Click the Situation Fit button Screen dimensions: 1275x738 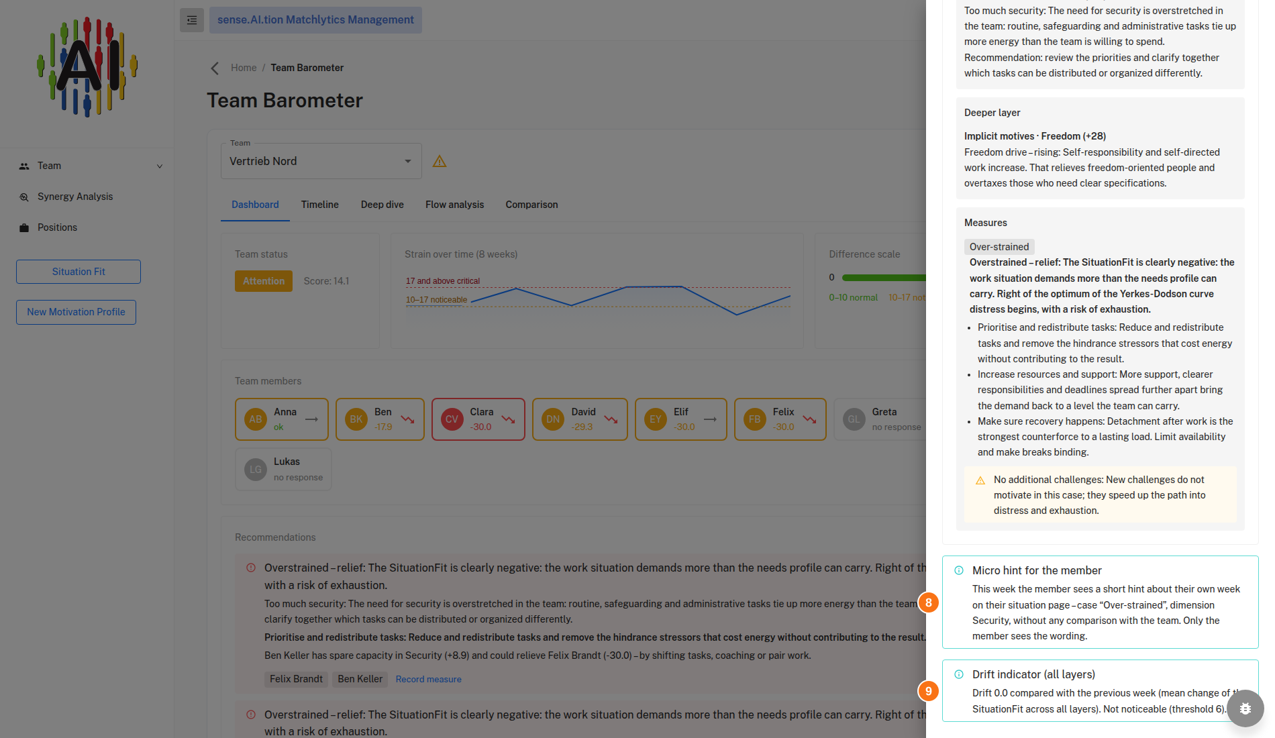pos(79,272)
